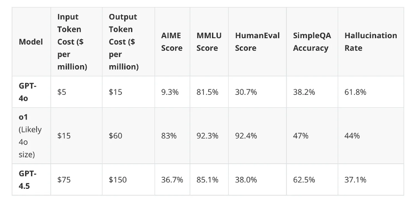Select o1's $60 output cost cell
Viewport: 417px width, 204px height.
tap(115, 136)
